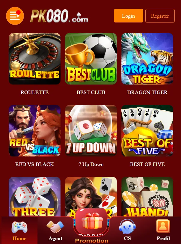Image resolution: width=181 pixels, height=244 pixels.
Task: Open the orange hamburger menu icon
Action: [15, 16]
